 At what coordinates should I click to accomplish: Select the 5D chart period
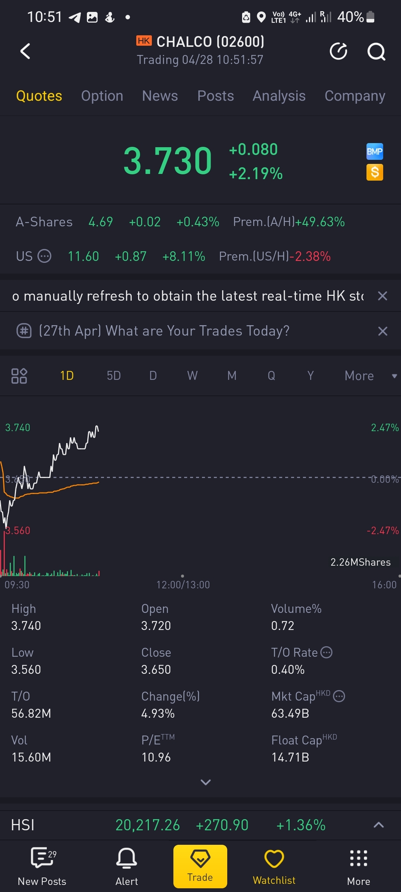(114, 376)
